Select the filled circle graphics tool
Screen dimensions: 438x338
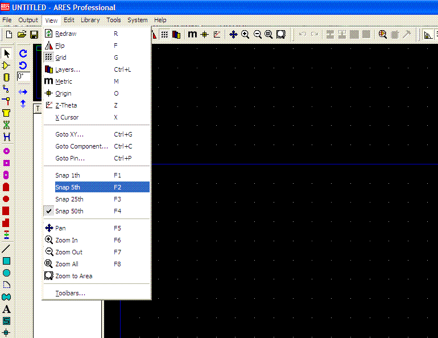[6, 273]
